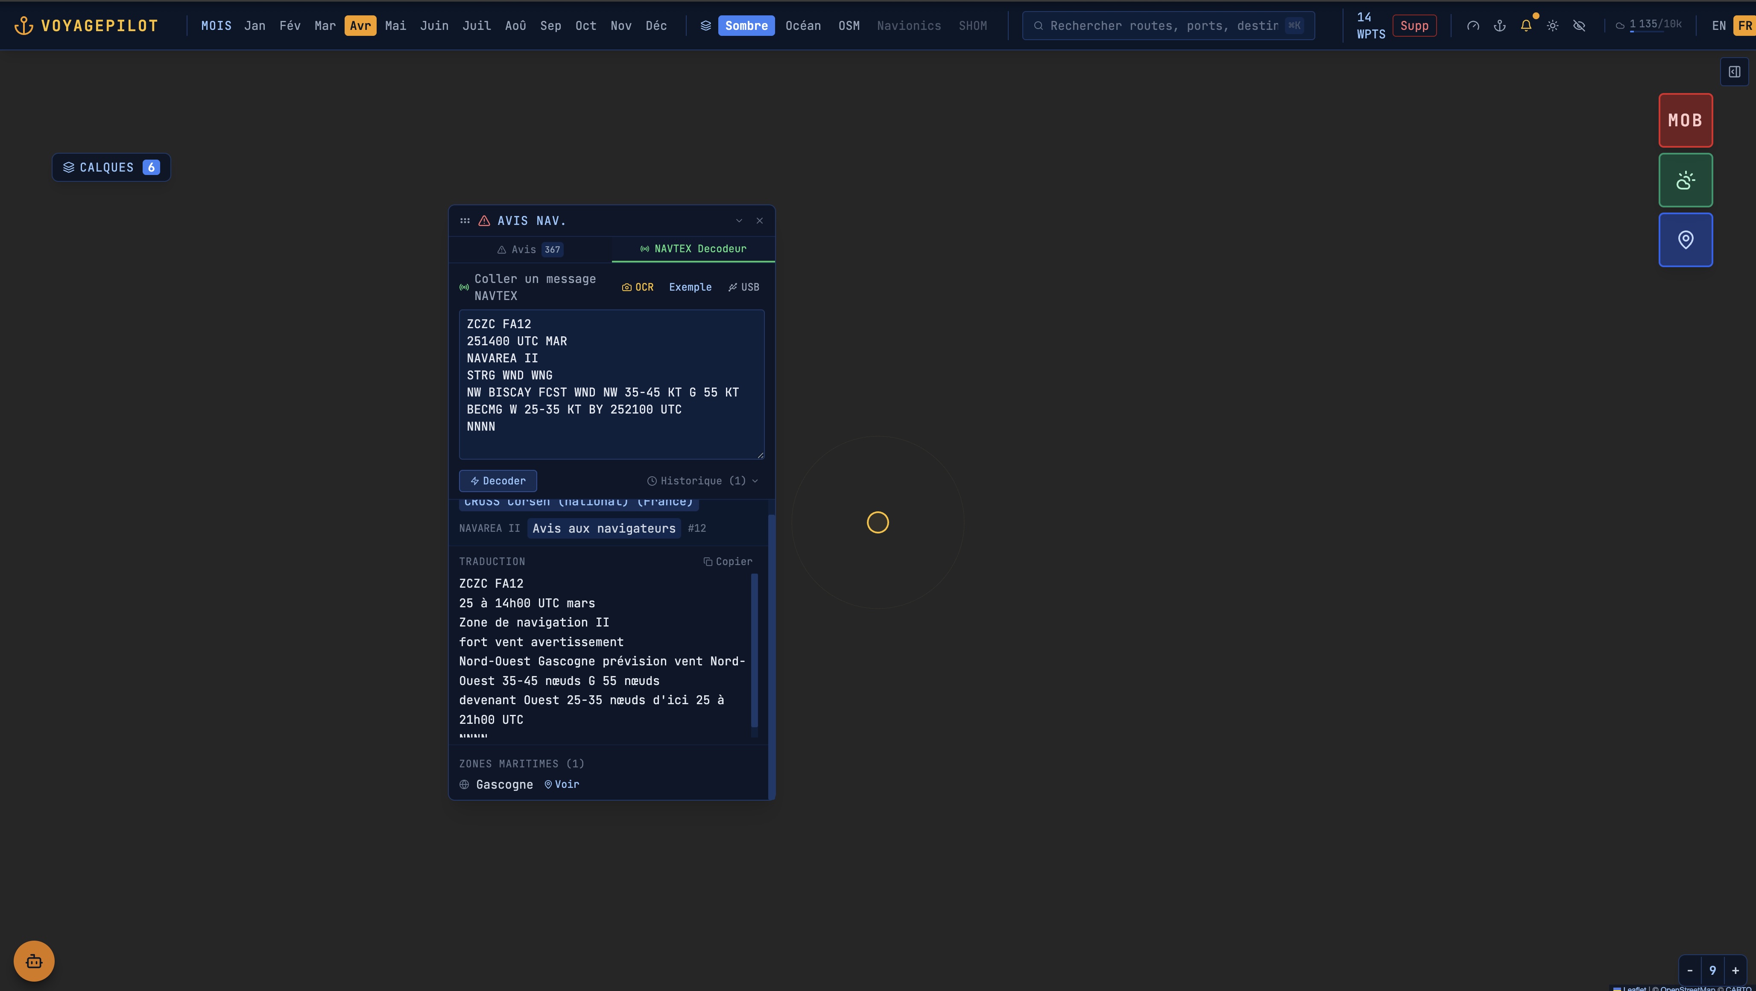Click the Decoder button

click(498, 481)
